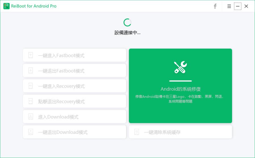255x158 pixels.
Task: Click the wrench and screwdriver repair icon
Action: tap(180, 67)
